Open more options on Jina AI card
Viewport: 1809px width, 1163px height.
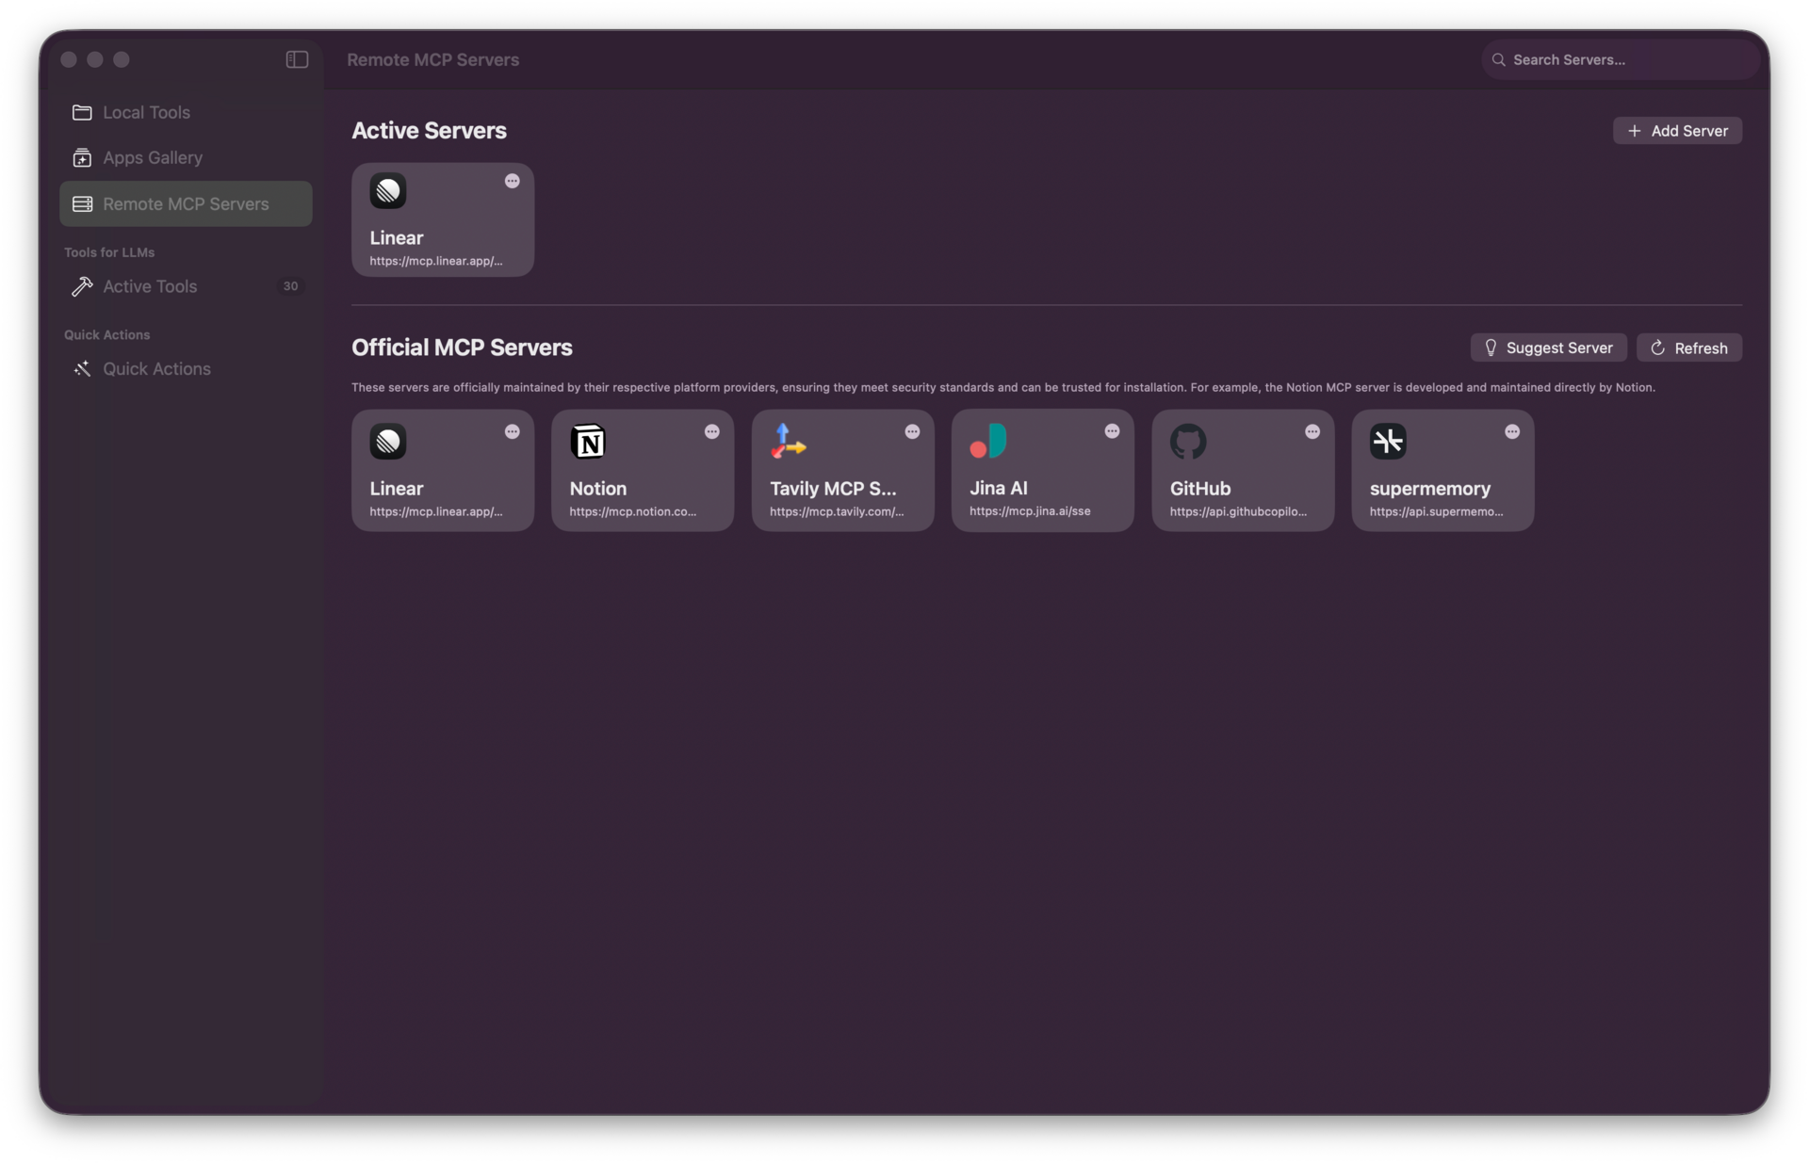pyautogui.click(x=1112, y=431)
